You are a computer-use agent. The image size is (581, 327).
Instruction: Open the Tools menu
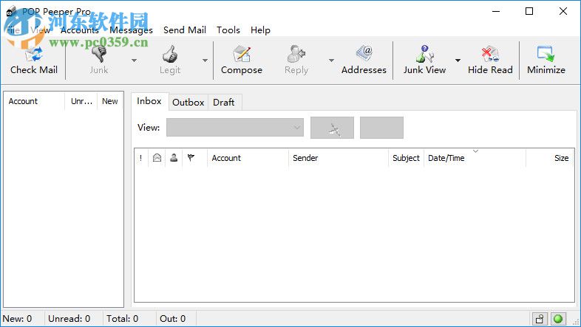[x=228, y=30]
